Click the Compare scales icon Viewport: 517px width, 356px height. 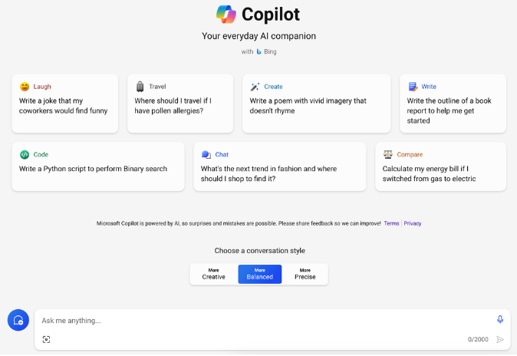point(388,154)
